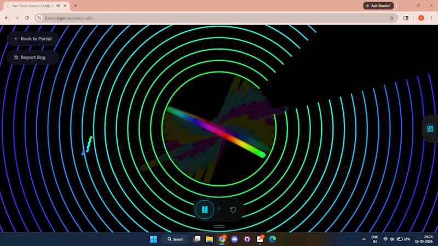Go Back to Portal

[33, 39]
